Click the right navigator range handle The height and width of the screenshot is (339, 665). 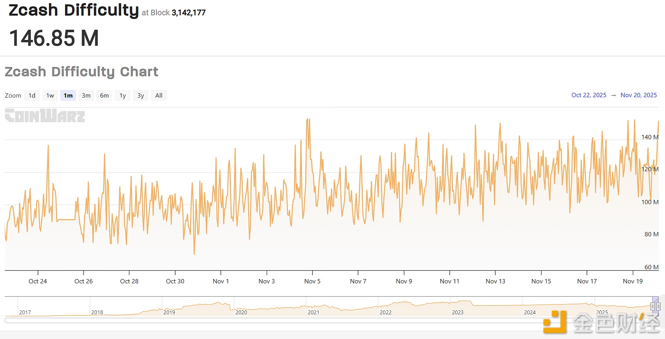pyautogui.click(x=658, y=306)
